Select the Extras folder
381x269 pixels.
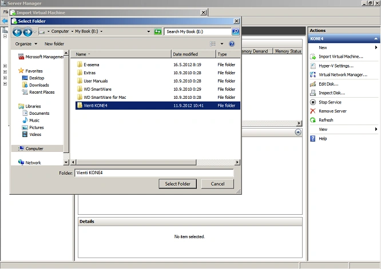158,73
